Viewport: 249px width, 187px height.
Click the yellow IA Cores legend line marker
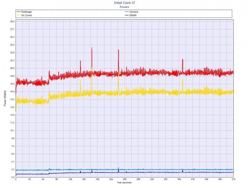click(x=19, y=15)
